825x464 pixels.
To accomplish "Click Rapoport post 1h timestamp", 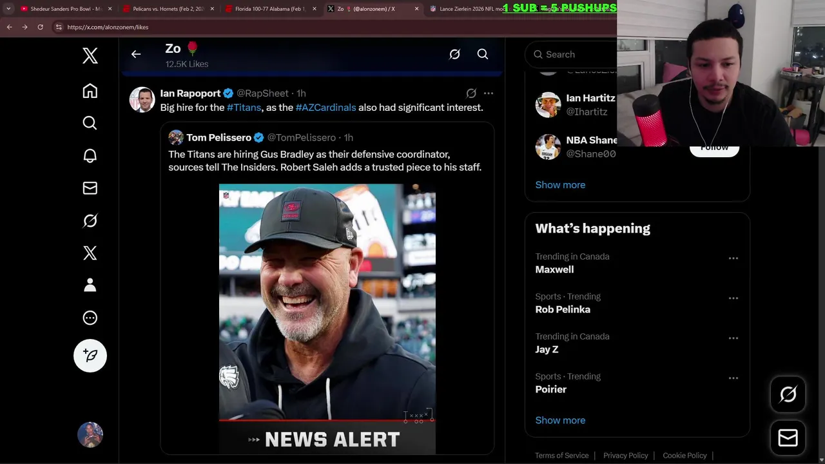I will 301,93.
